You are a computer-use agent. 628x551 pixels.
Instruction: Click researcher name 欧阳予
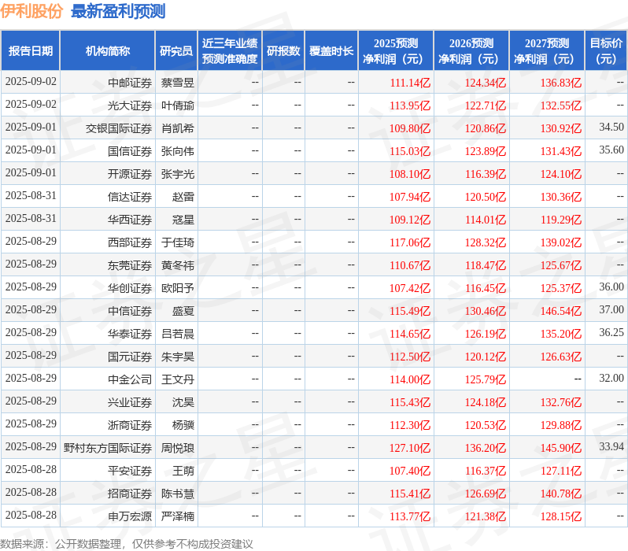point(178,289)
